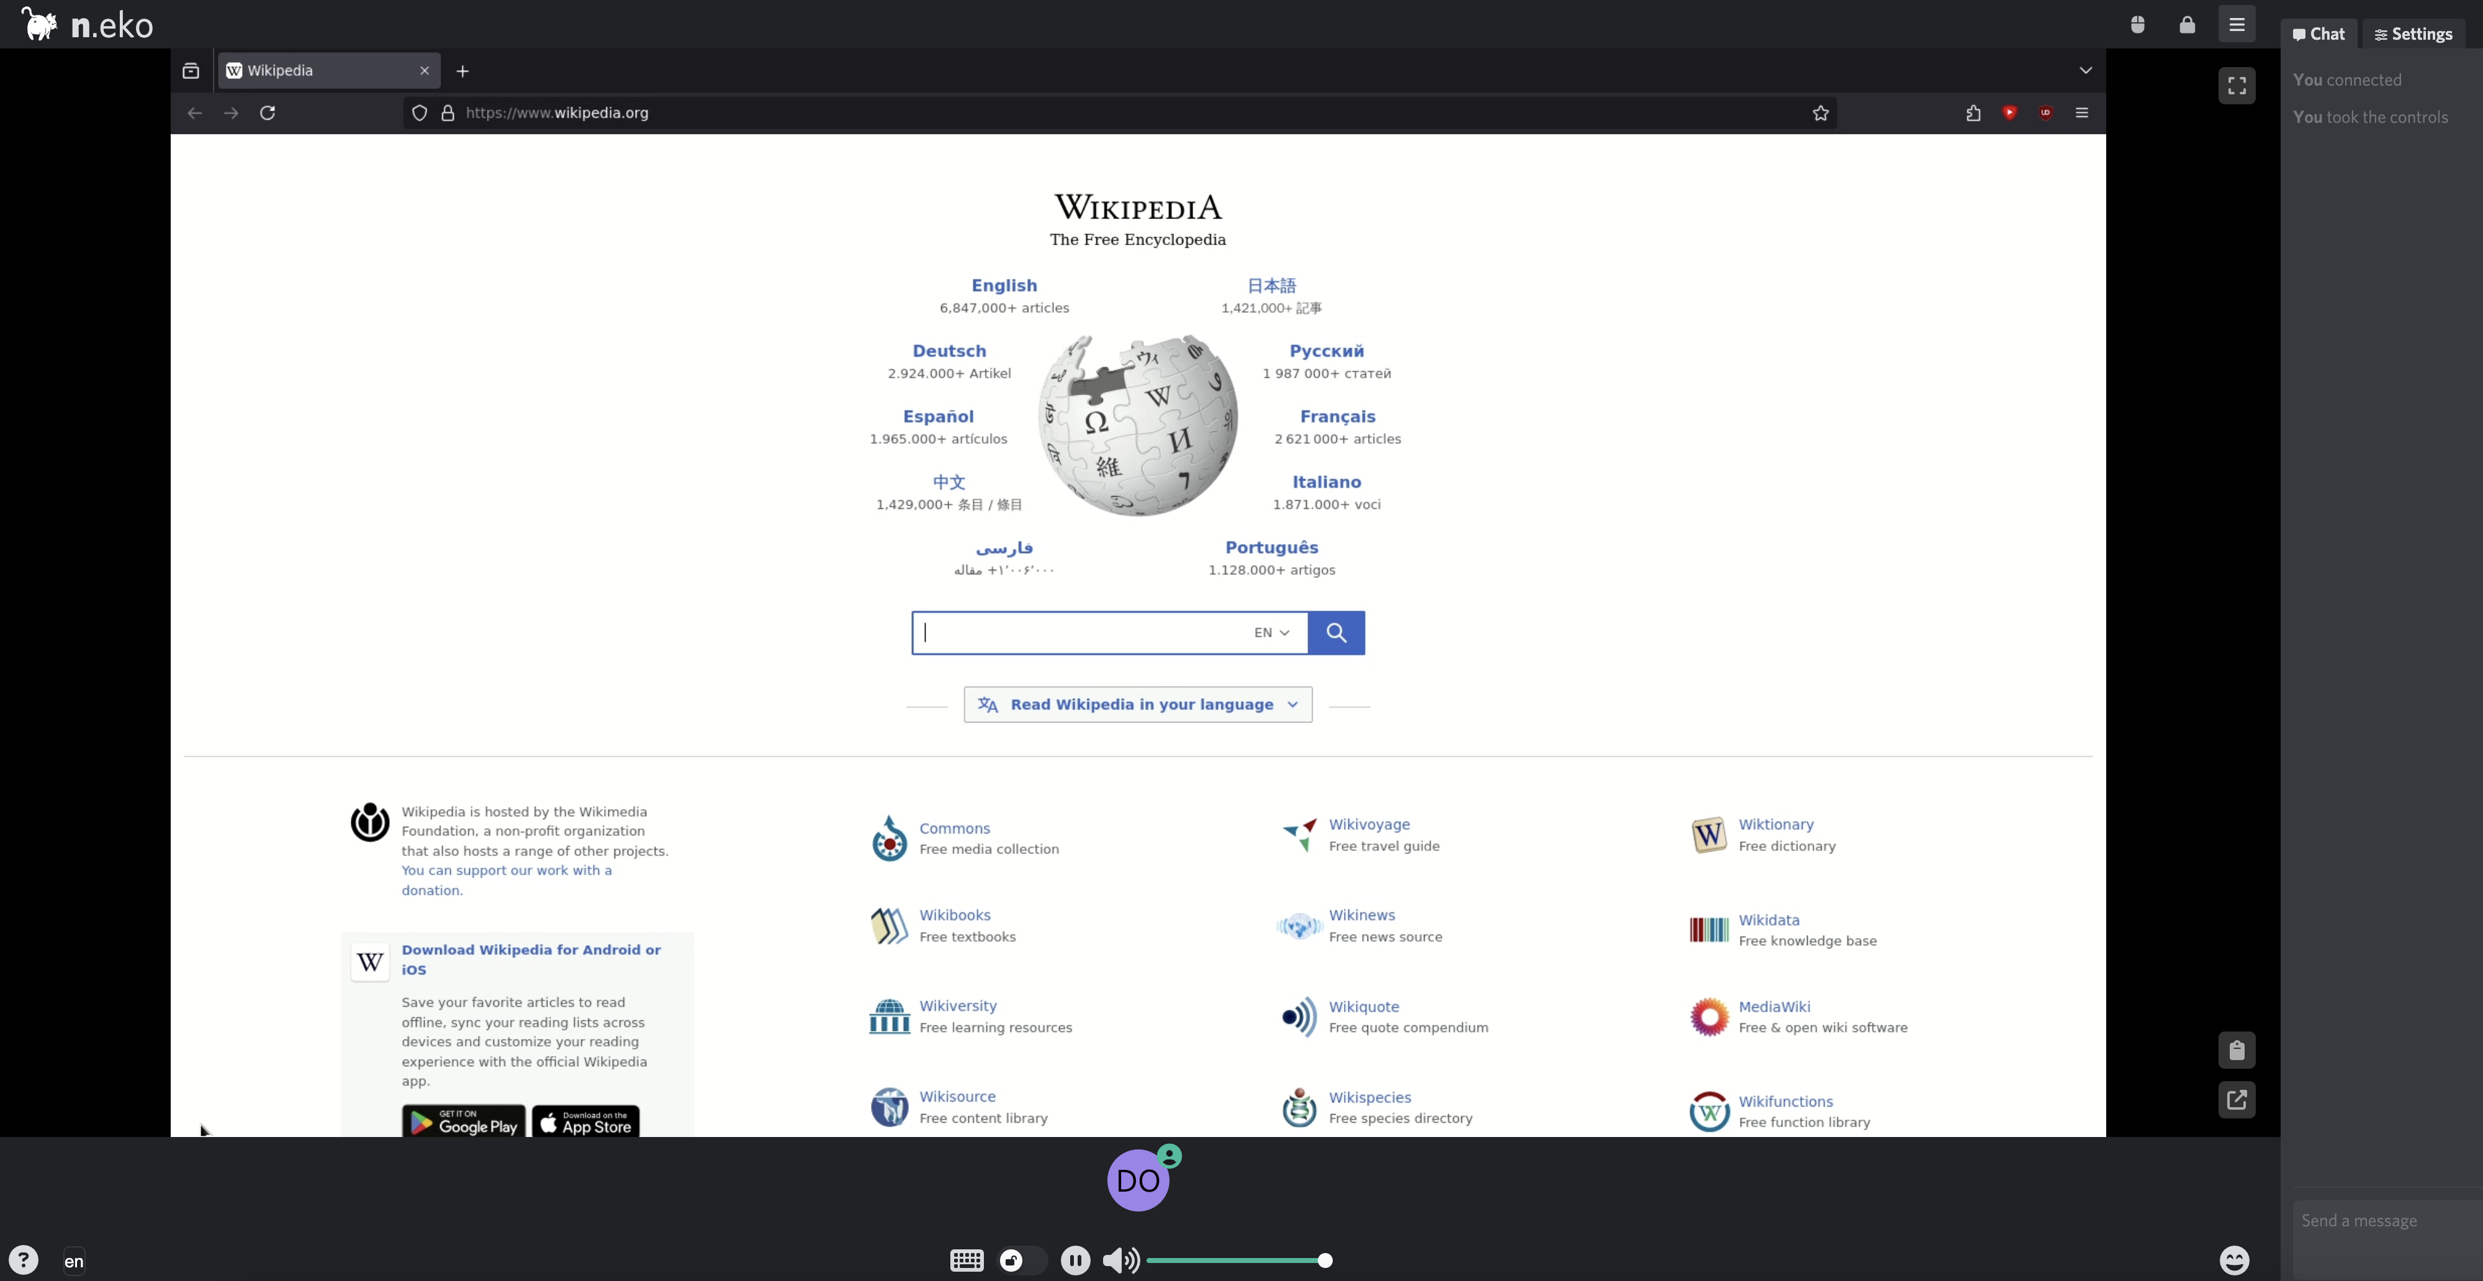Open the Firefox recent tabs view icon

coord(191,70)
